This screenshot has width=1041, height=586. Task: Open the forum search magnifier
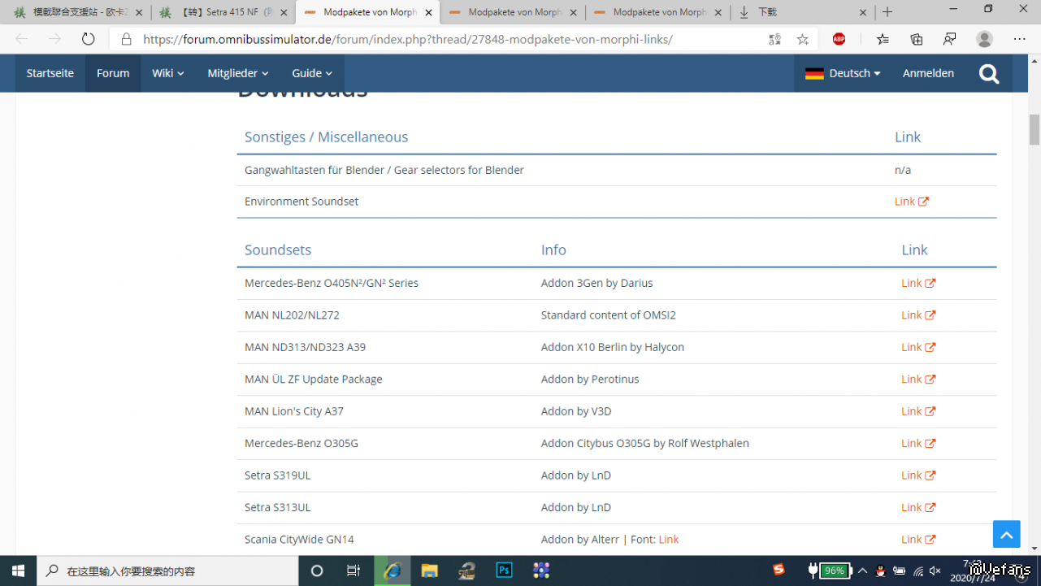tap(989, 73)
